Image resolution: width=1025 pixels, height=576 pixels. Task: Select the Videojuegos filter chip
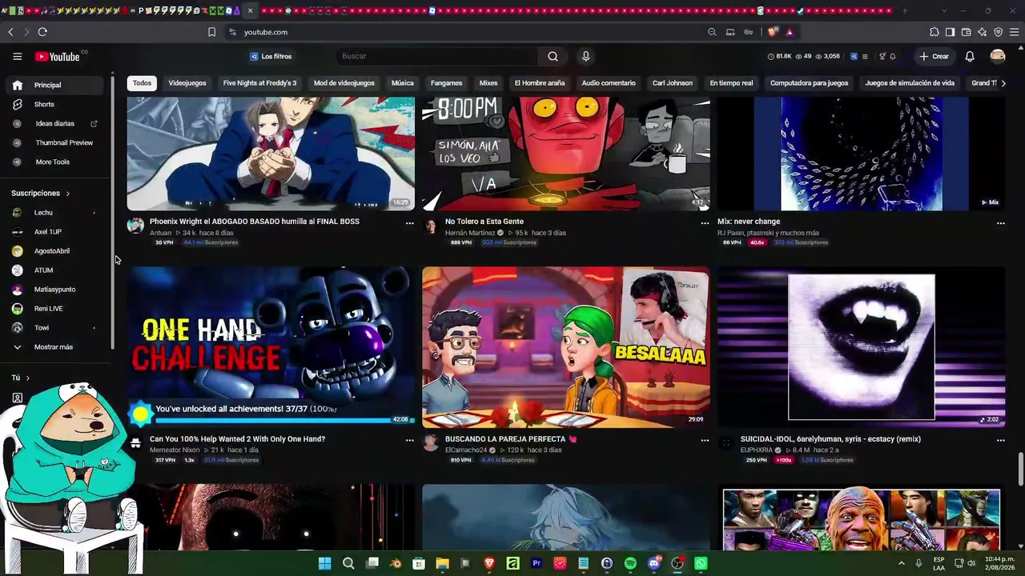pos(187,83)
